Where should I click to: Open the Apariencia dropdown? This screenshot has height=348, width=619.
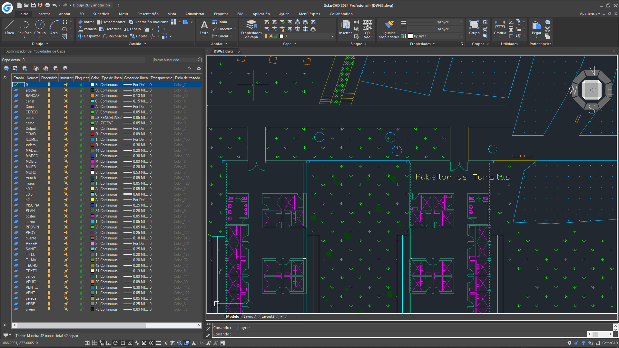pyautogui.click(x=590, y=14)
